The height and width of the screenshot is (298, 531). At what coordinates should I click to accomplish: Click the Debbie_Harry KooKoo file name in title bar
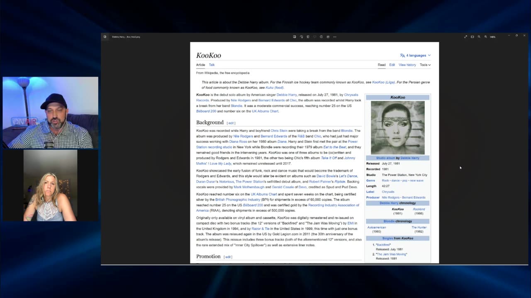tap(126, 37)
